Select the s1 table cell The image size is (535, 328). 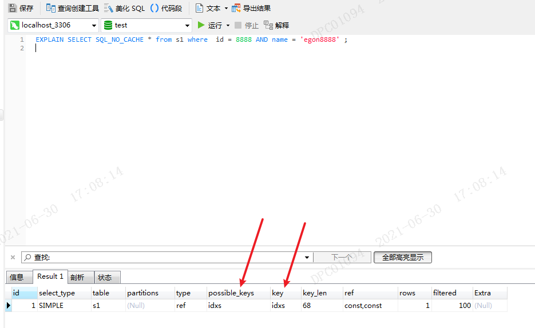click(108, 306)
